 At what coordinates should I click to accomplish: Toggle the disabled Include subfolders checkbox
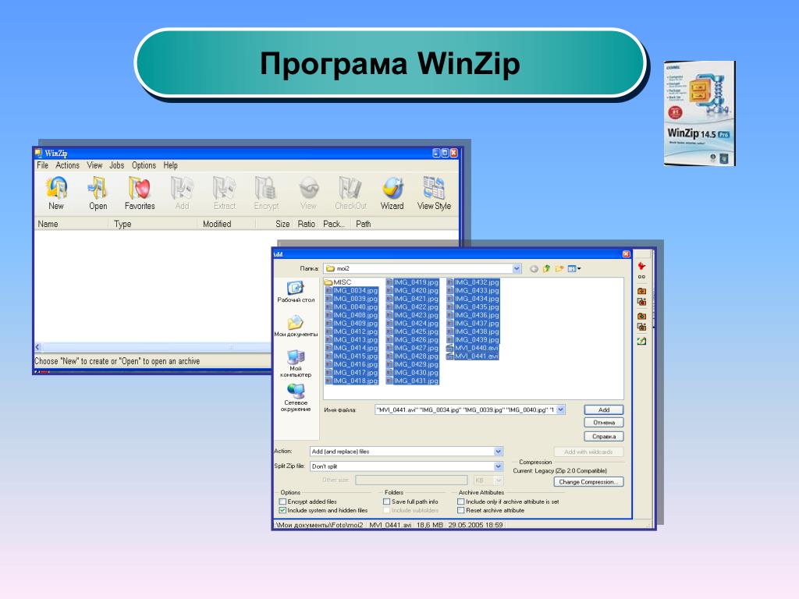click(x=387, y=510)
